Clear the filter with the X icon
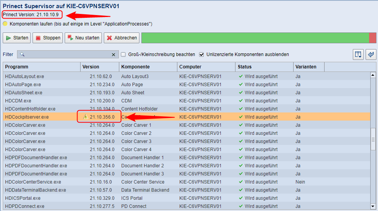 pos(113,54)
